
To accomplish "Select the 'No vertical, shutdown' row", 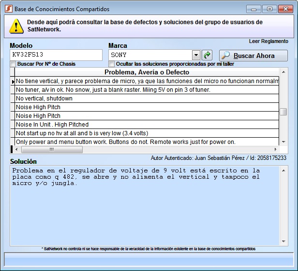I will [x=145, y=99].
